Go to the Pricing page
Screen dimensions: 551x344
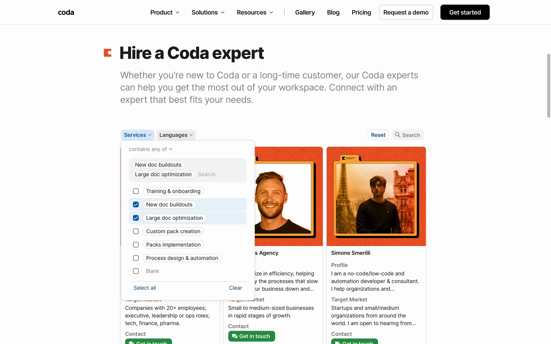tap(361, 12)
